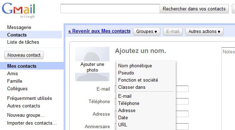
Task: Click the Gmail logo
Action: (18, 10)
